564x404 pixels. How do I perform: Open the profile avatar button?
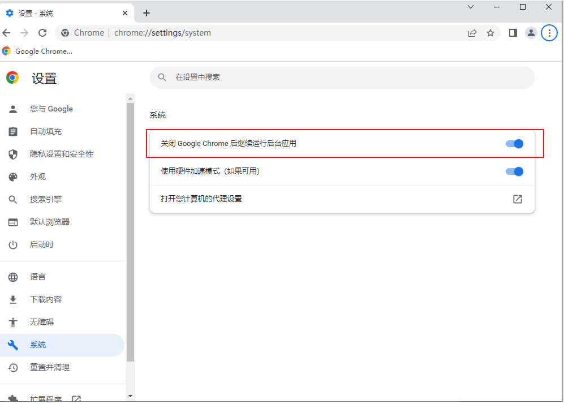[531, 33]
